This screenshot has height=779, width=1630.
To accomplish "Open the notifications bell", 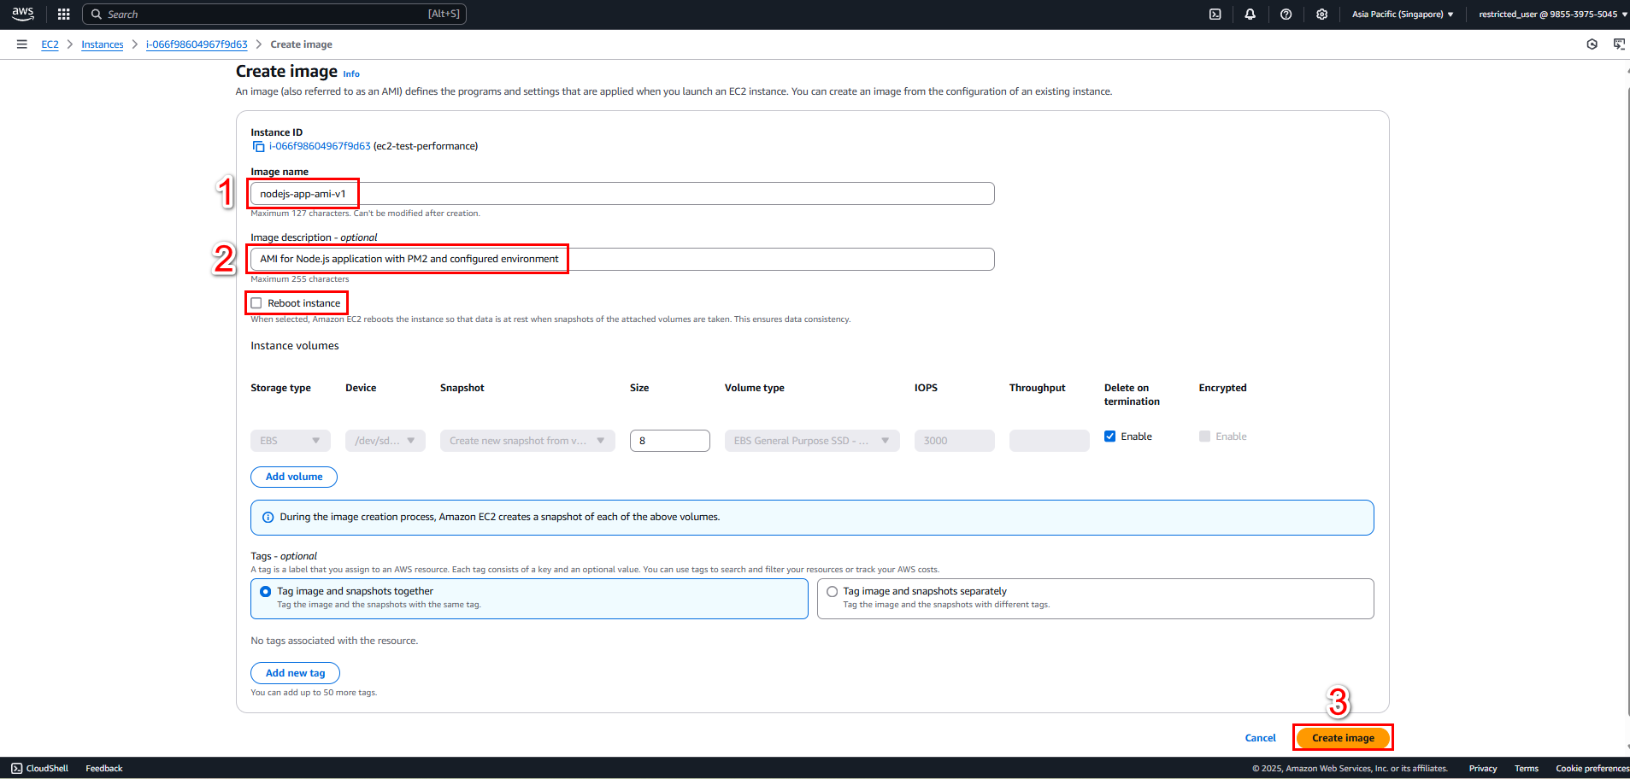I will 1250,14.
